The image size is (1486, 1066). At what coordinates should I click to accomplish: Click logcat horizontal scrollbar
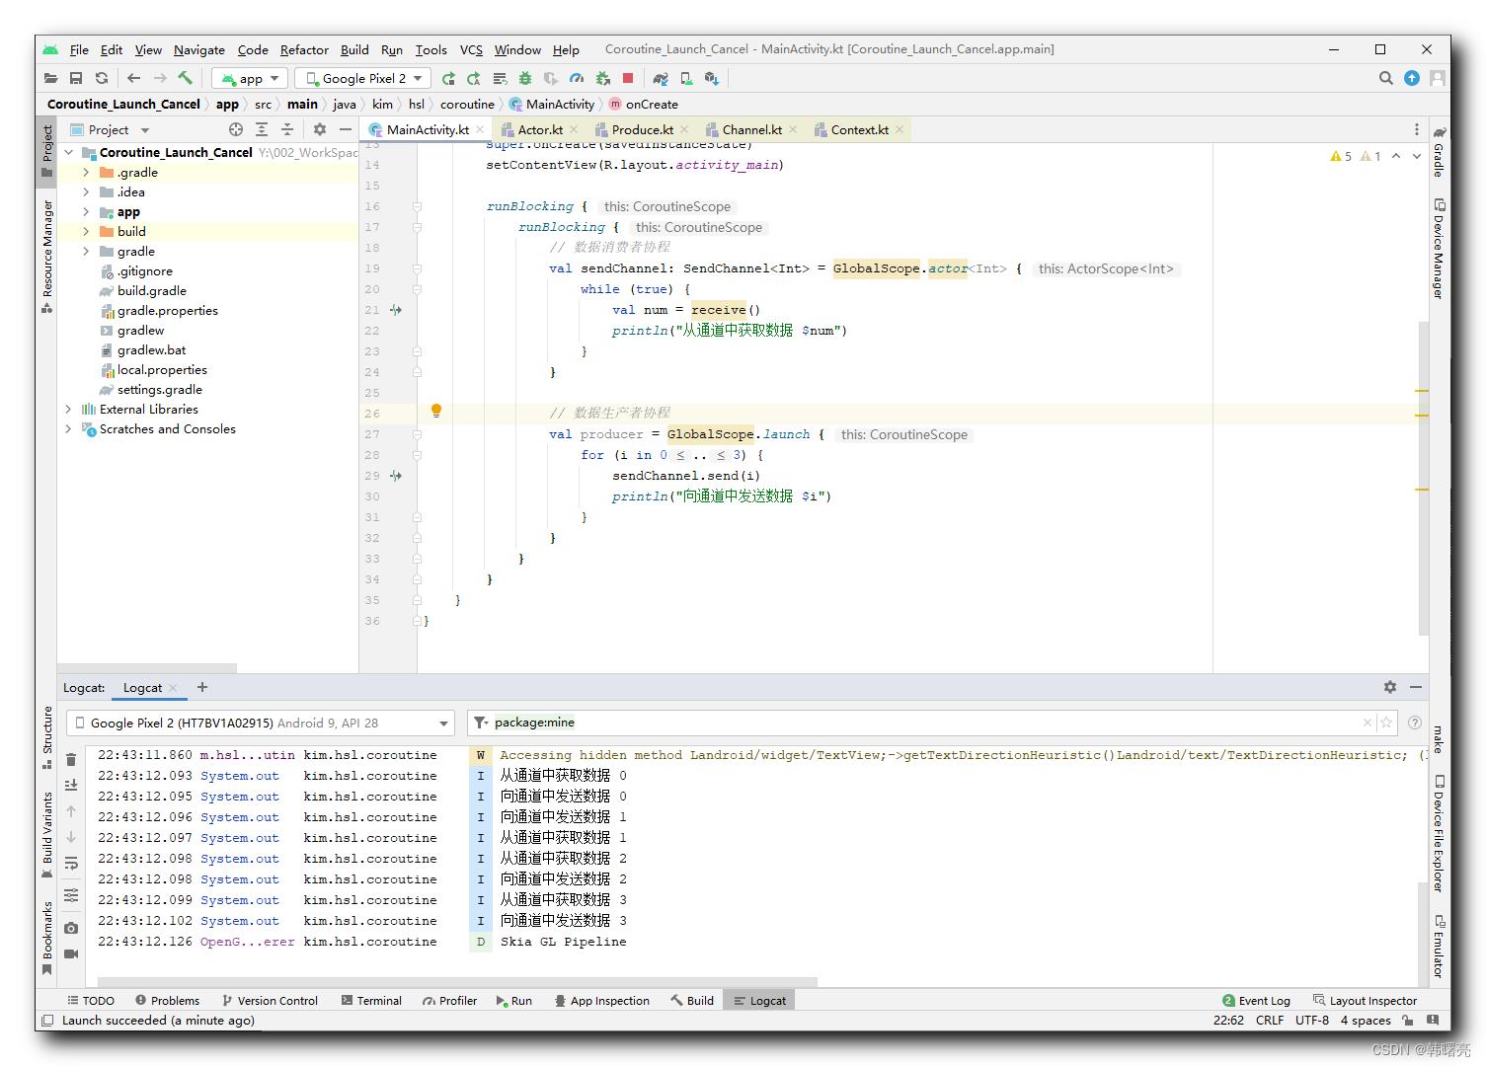coord(458,981)
